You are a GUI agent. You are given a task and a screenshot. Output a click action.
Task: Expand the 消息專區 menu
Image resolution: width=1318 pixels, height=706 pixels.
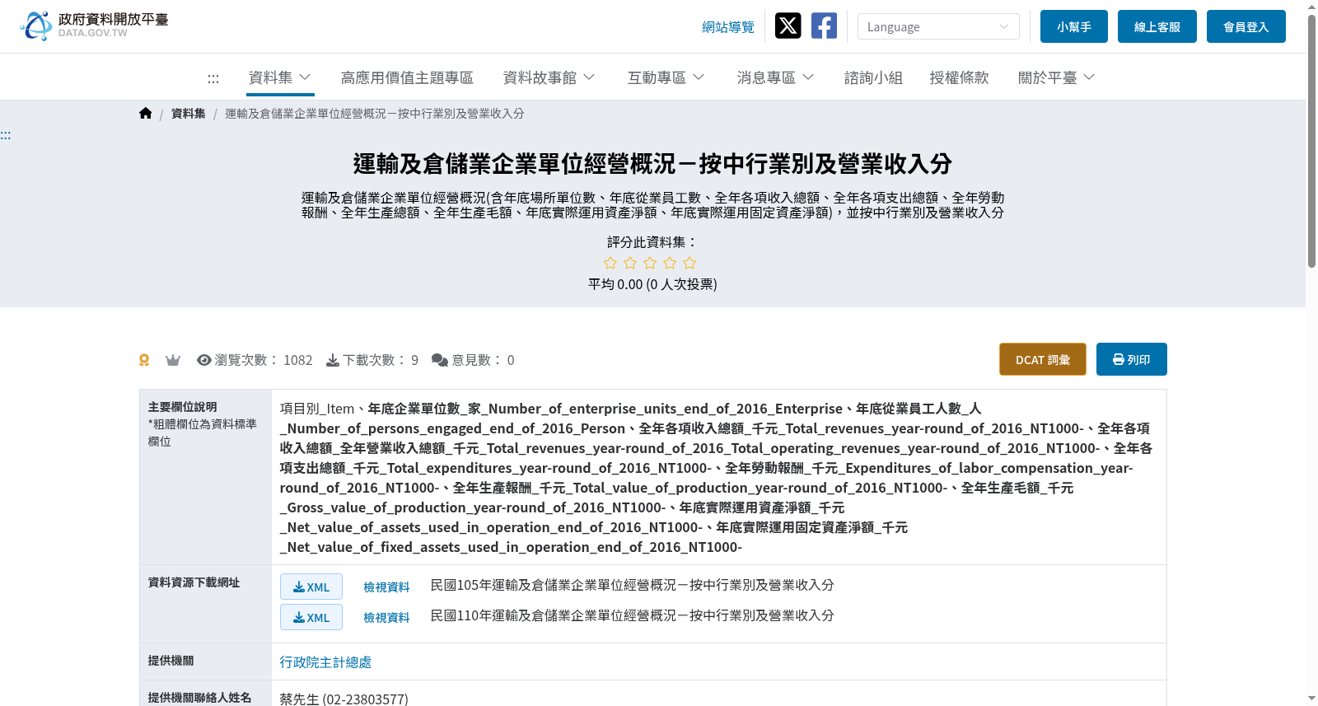(775, 77)
